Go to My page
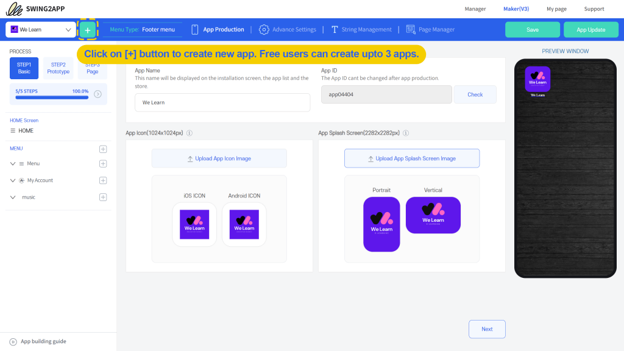The height and width of the screenshot is (351, 624). pos(556,9)
